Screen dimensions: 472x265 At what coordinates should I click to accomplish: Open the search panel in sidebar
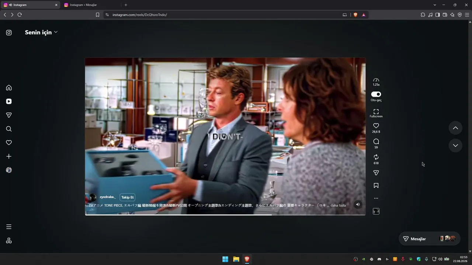[9, 129]
